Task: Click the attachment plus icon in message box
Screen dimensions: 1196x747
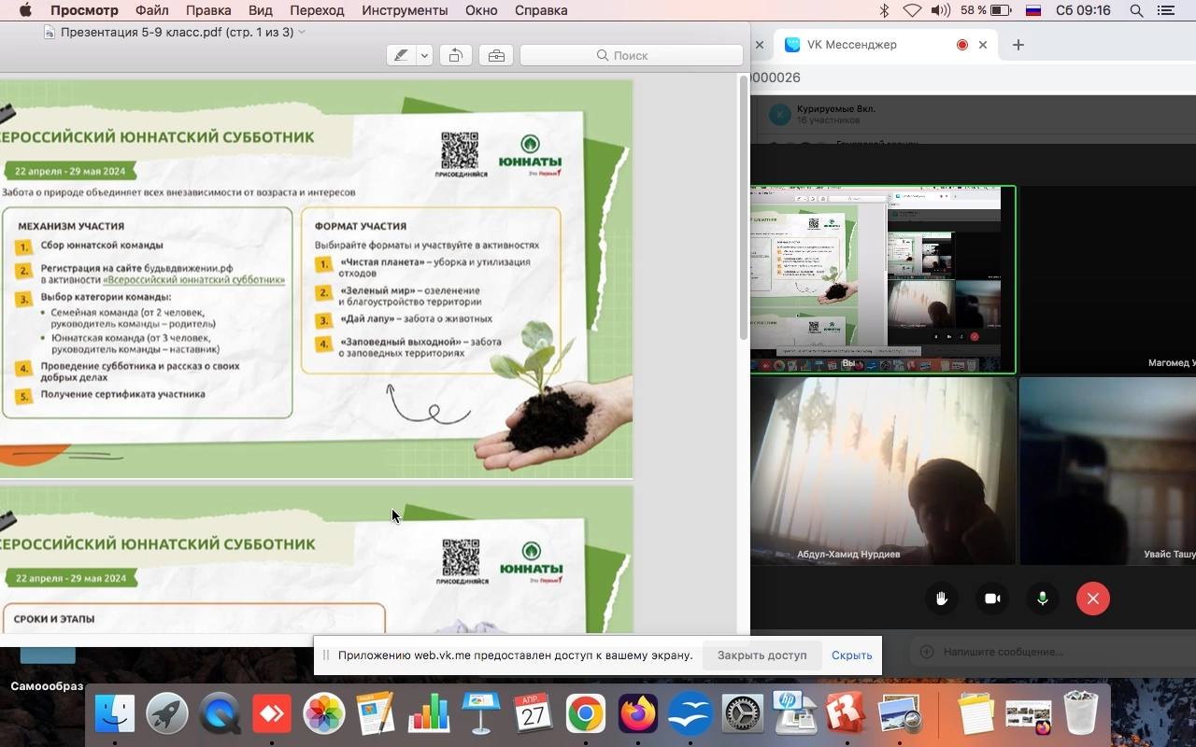Action: point(927,652)
